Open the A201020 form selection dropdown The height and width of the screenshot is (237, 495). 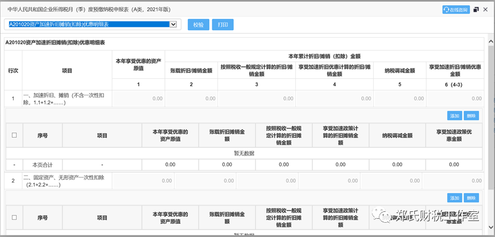[93, 25]
